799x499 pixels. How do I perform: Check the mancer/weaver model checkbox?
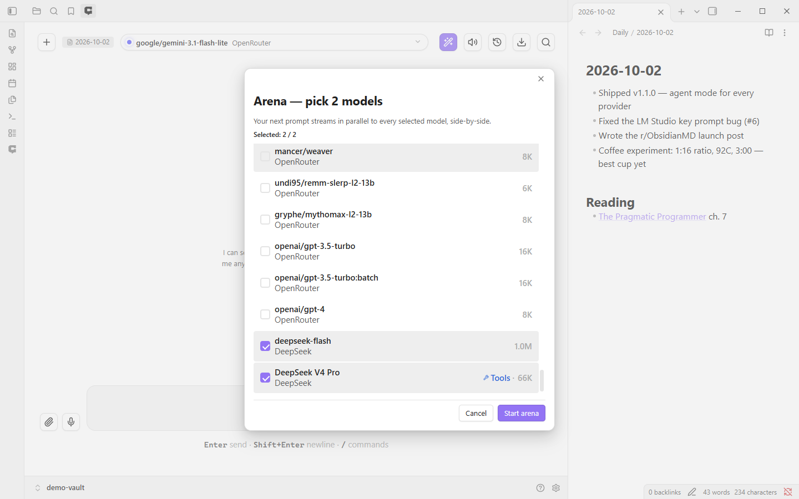pos(265,156)
